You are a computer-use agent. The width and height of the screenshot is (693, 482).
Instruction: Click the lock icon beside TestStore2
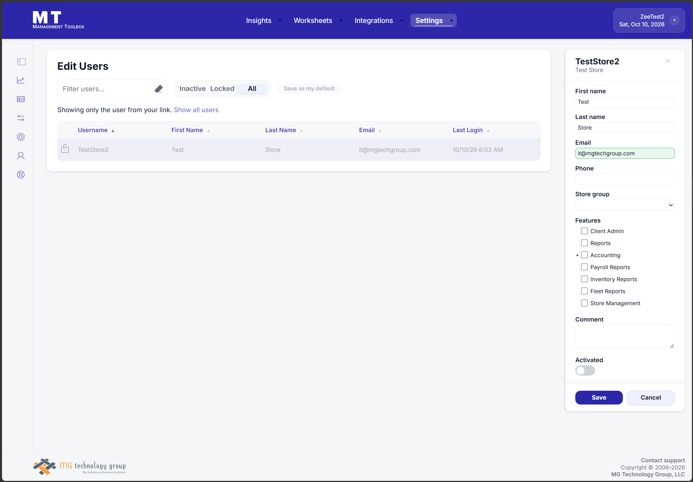pos(65,149)
